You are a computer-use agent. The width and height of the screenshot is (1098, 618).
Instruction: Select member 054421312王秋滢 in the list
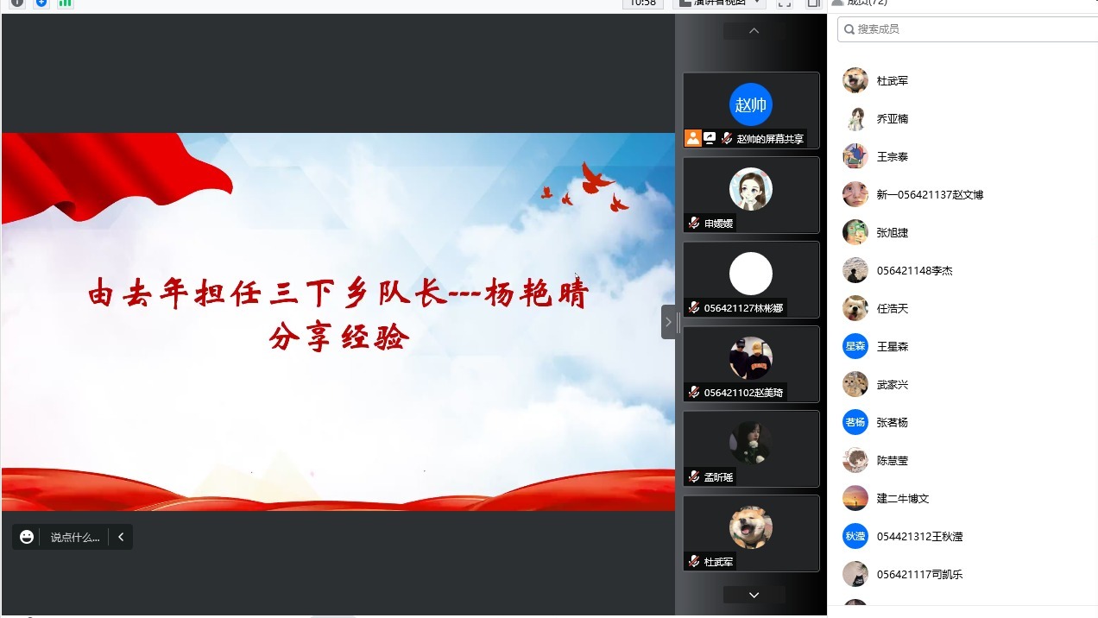(919, 536)
